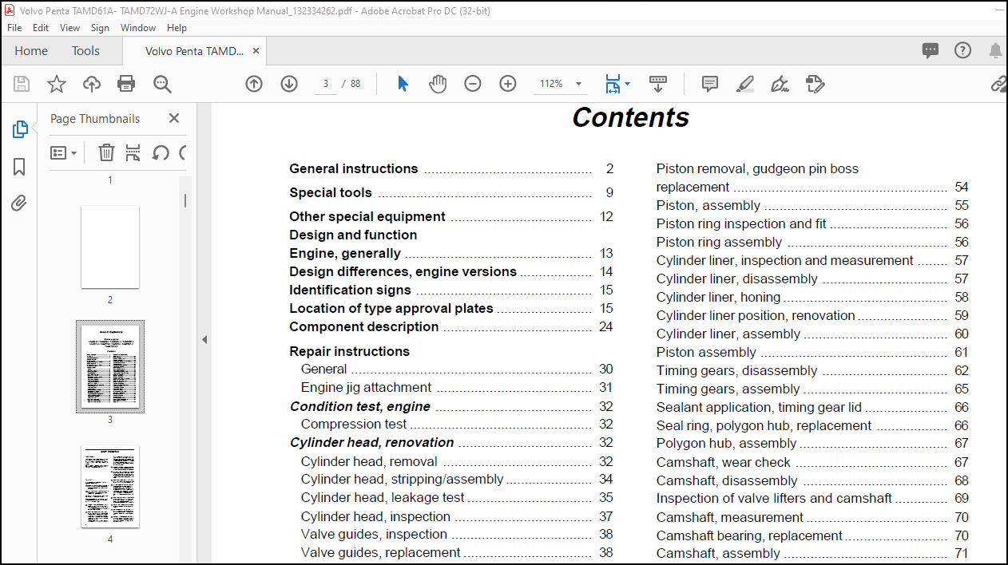
Task: Open the stamp tool icon
Action: pos(815,84)
